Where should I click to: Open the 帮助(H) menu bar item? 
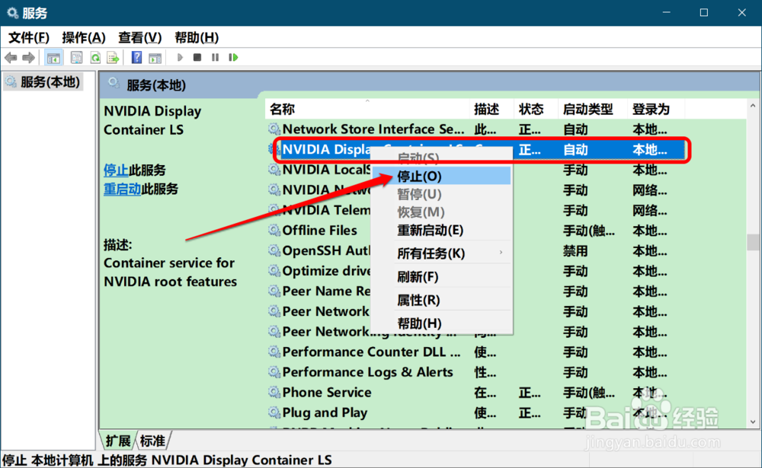[197, 37]
